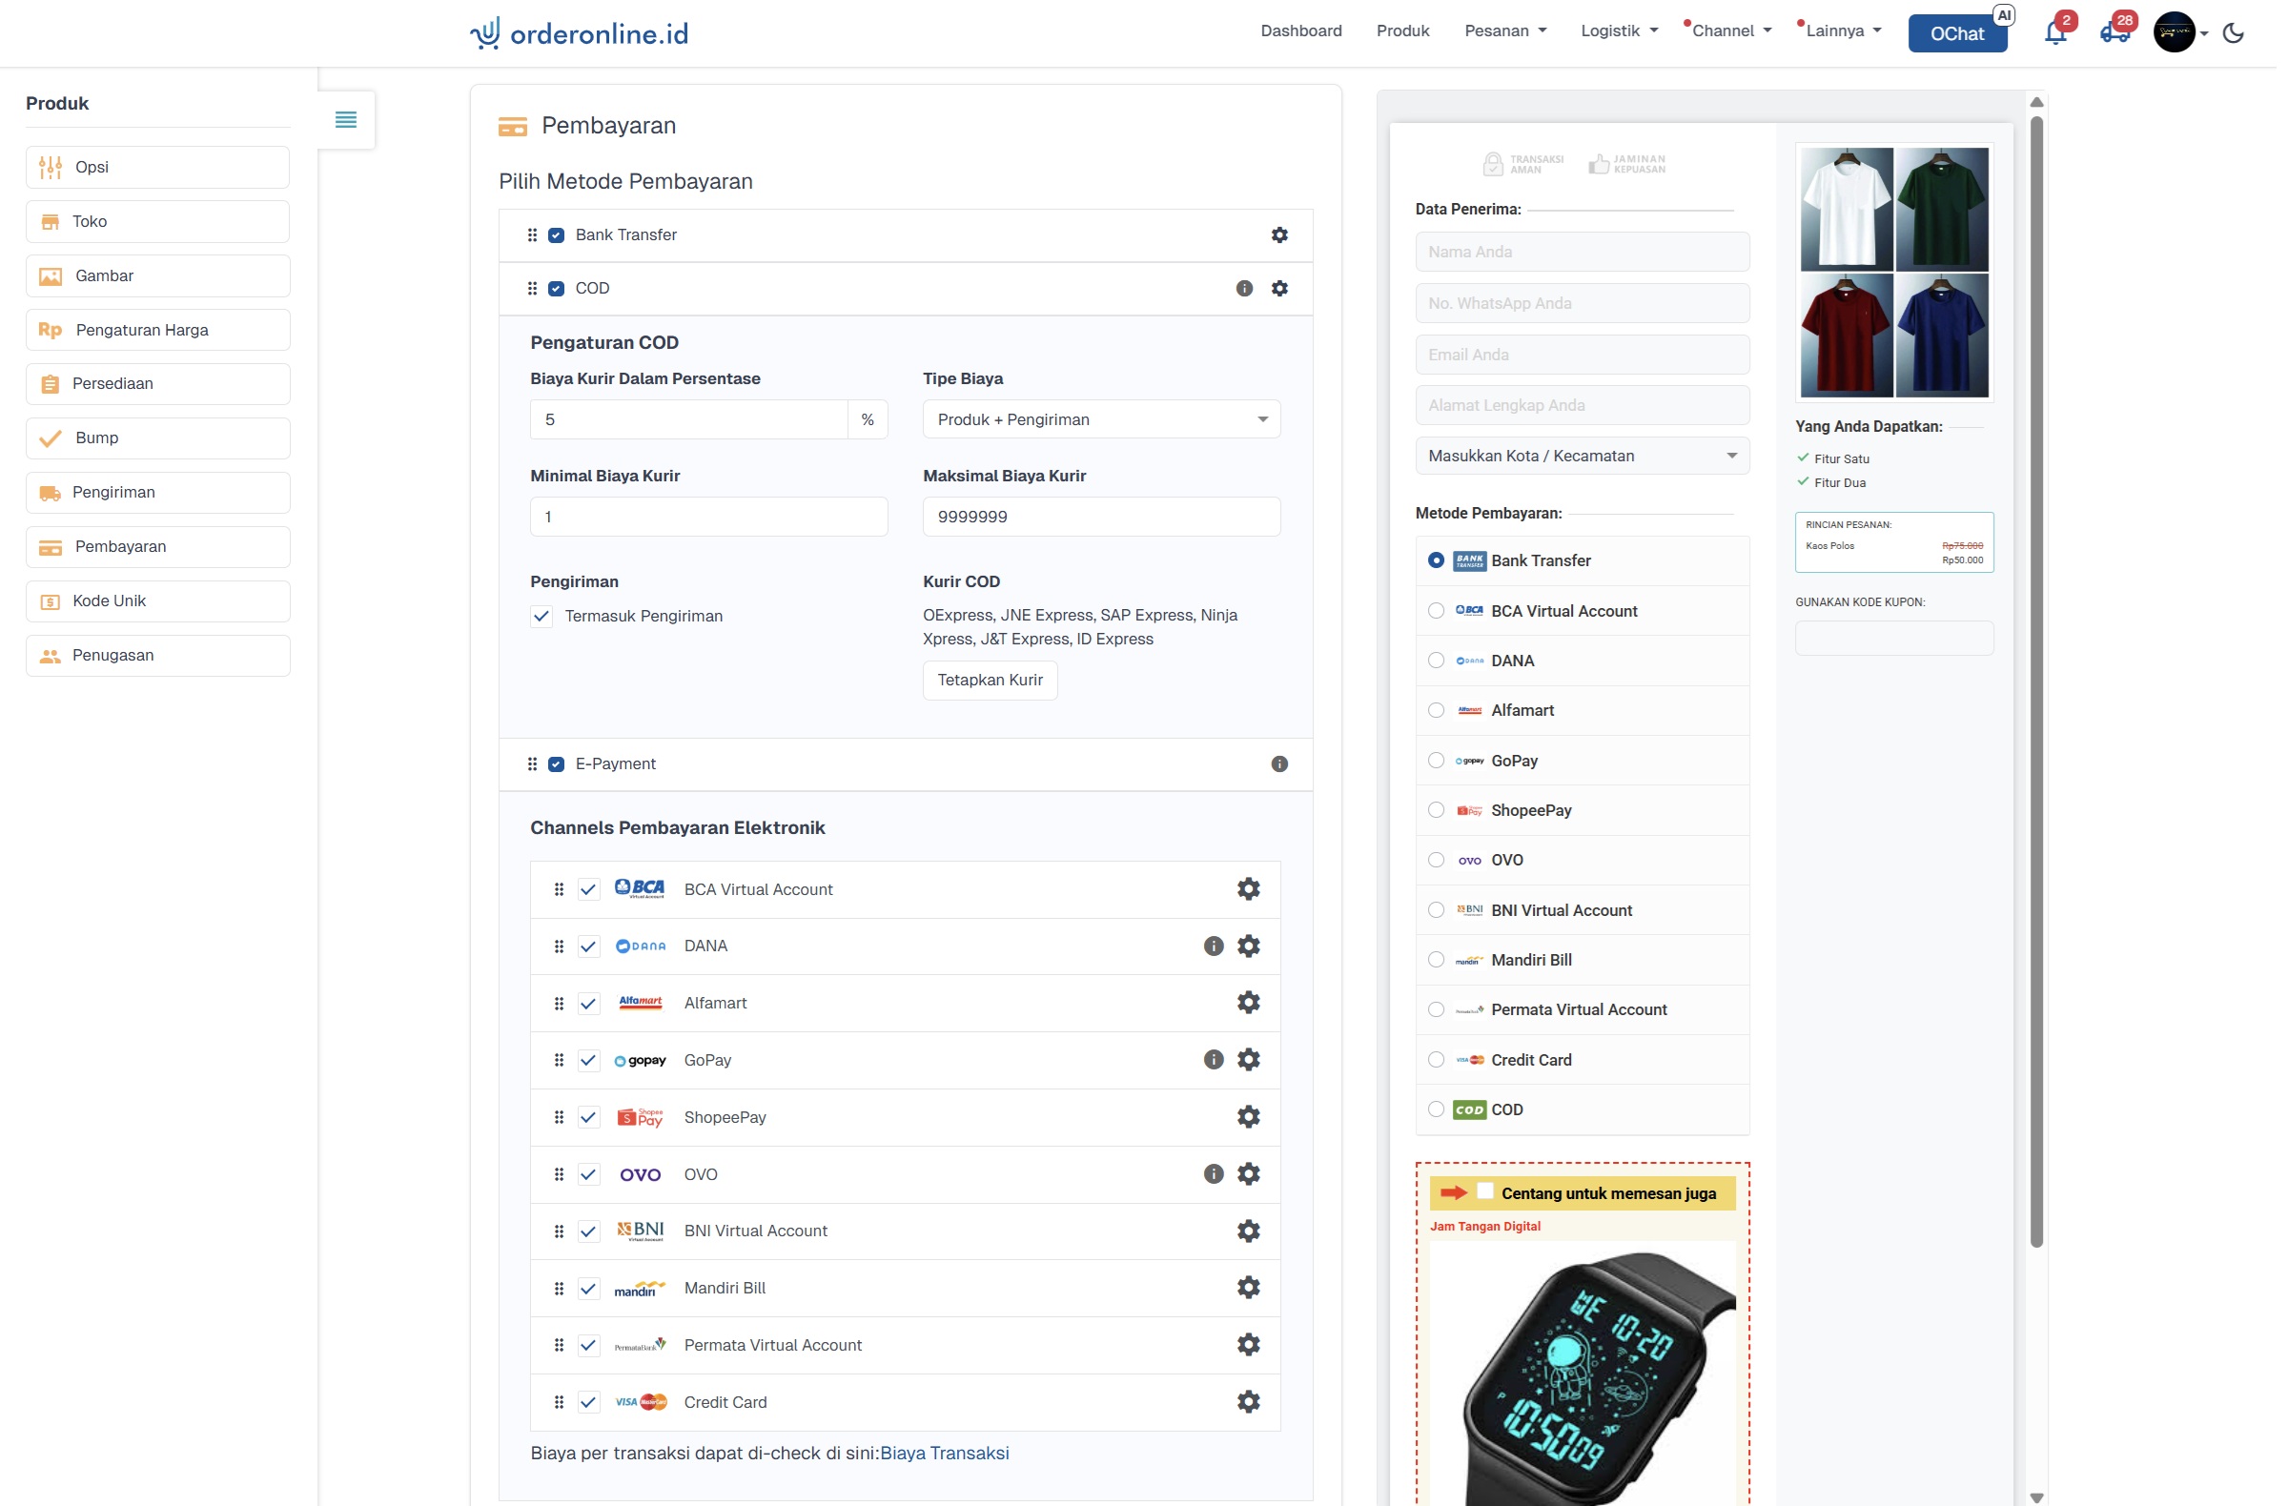
Task: Open GoPay gear settings
Action: [x=1254, y=1064]
